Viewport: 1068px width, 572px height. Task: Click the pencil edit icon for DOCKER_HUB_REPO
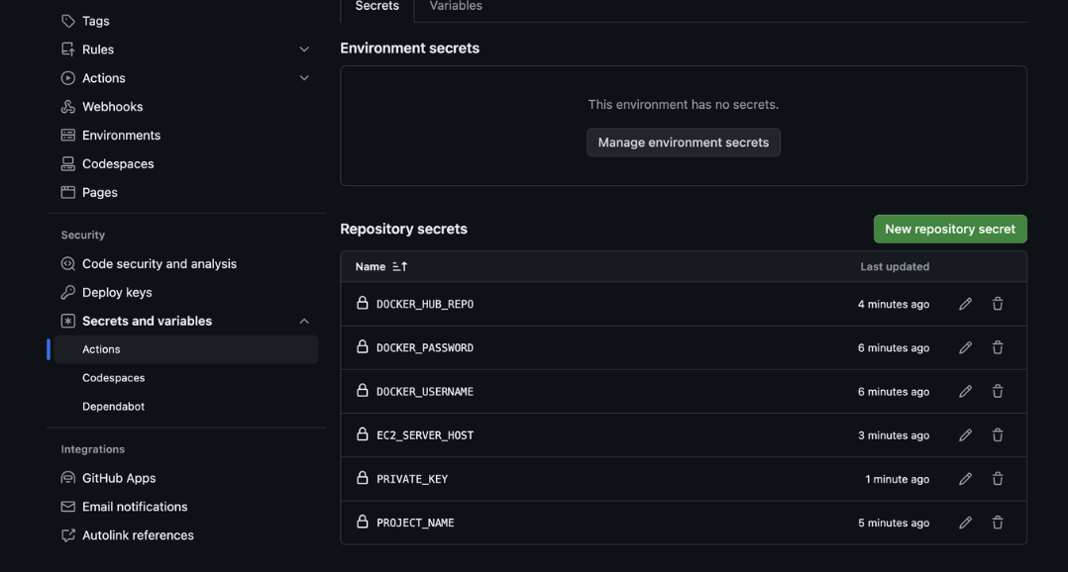coord(965,304)
